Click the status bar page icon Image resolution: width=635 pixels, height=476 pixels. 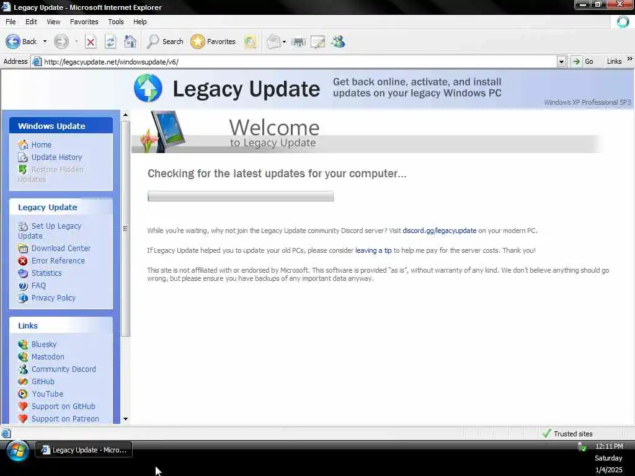(6, 433)
